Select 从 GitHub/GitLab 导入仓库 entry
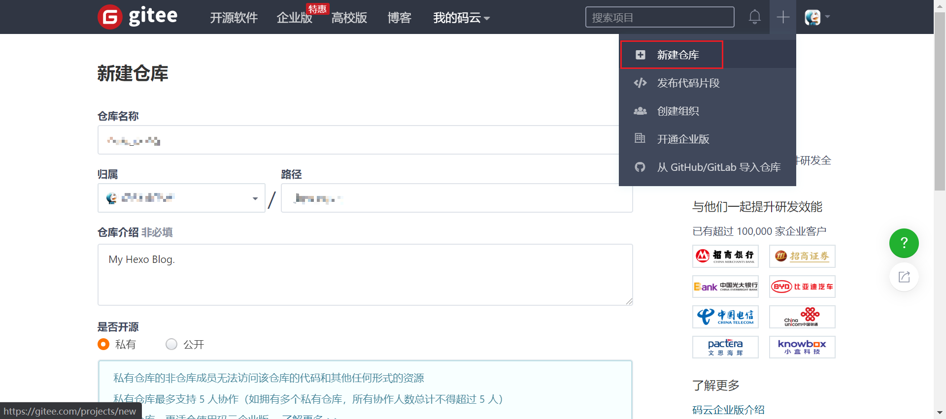946x419 pixels. 708,167
